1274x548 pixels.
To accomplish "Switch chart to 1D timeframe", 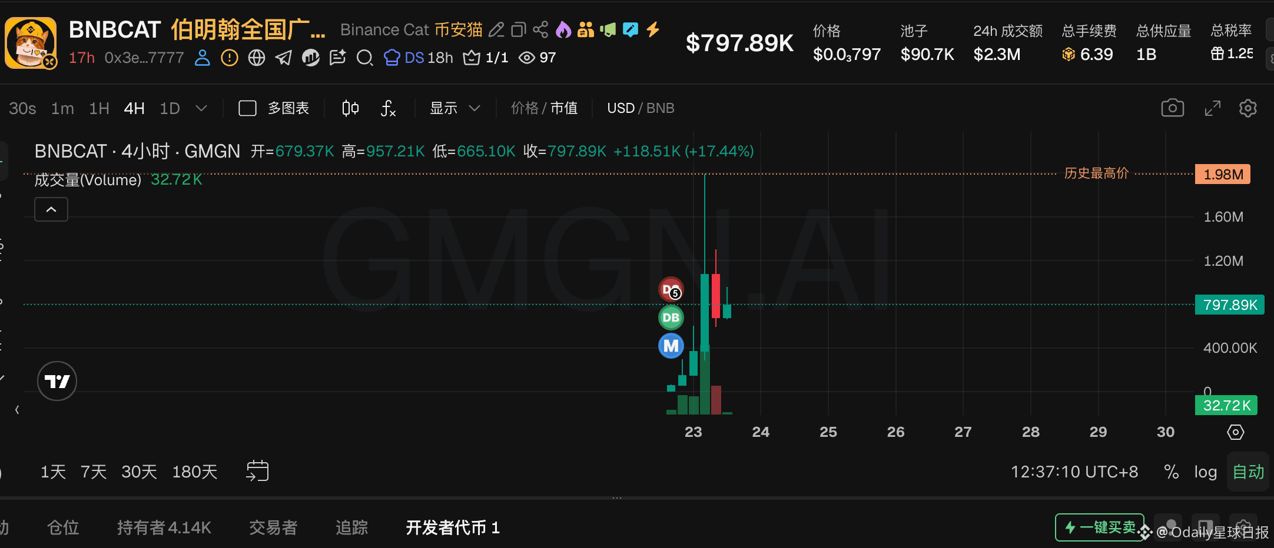I will pos(170,108).
